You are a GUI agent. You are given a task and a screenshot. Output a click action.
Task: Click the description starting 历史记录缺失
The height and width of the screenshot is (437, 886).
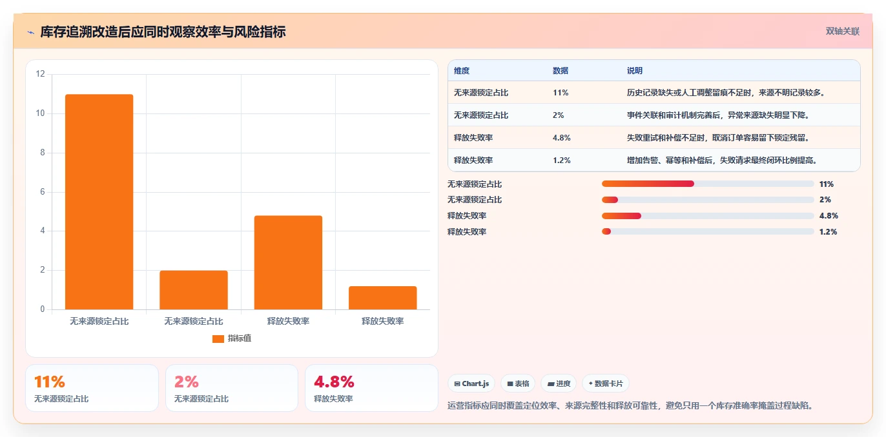726,93
